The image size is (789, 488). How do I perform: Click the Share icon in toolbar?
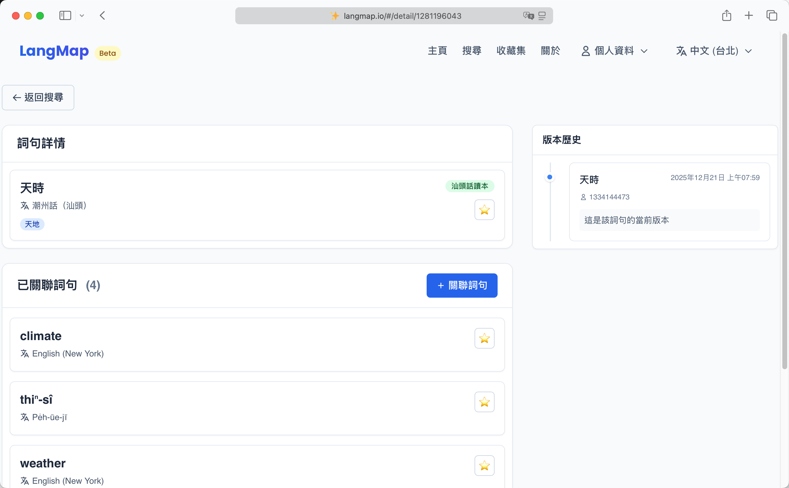click(726, 15)
